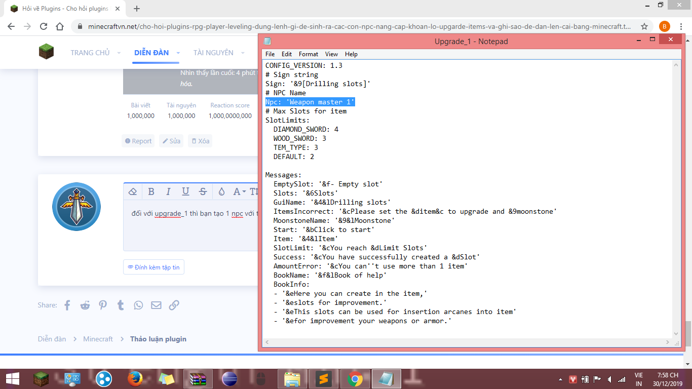This screenshot has height=389, width=692.
Task: Open font family A dropdown in editor
Action: coord(239,191)
